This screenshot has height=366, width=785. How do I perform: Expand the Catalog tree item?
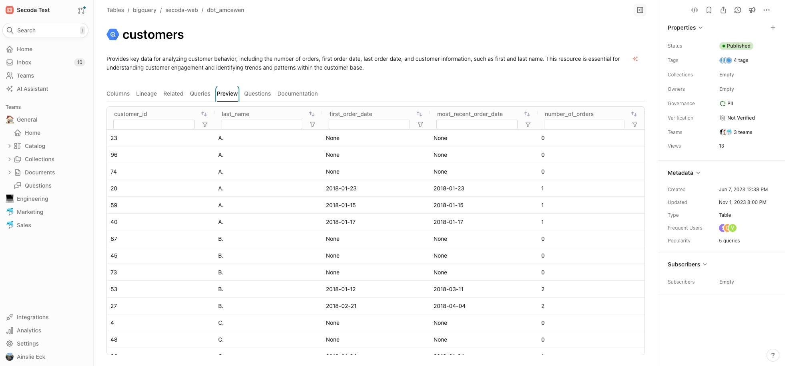coord(10,146)
